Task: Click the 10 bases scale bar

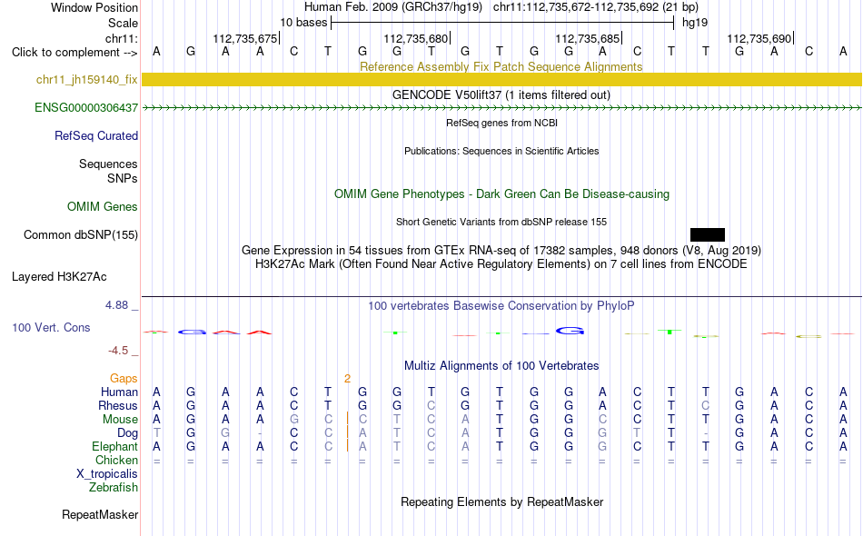Action: point(502,23)
